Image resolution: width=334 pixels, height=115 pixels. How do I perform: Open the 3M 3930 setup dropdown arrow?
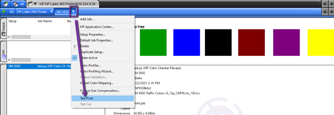pos(74,12)
